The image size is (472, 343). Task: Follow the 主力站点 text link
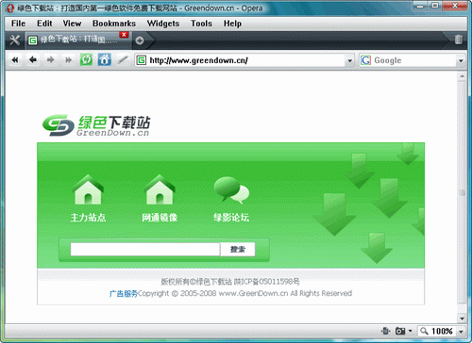[x=88, y=218]
